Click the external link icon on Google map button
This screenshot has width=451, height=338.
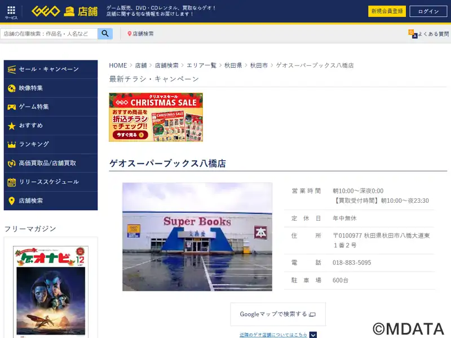(x=312, y=314)
